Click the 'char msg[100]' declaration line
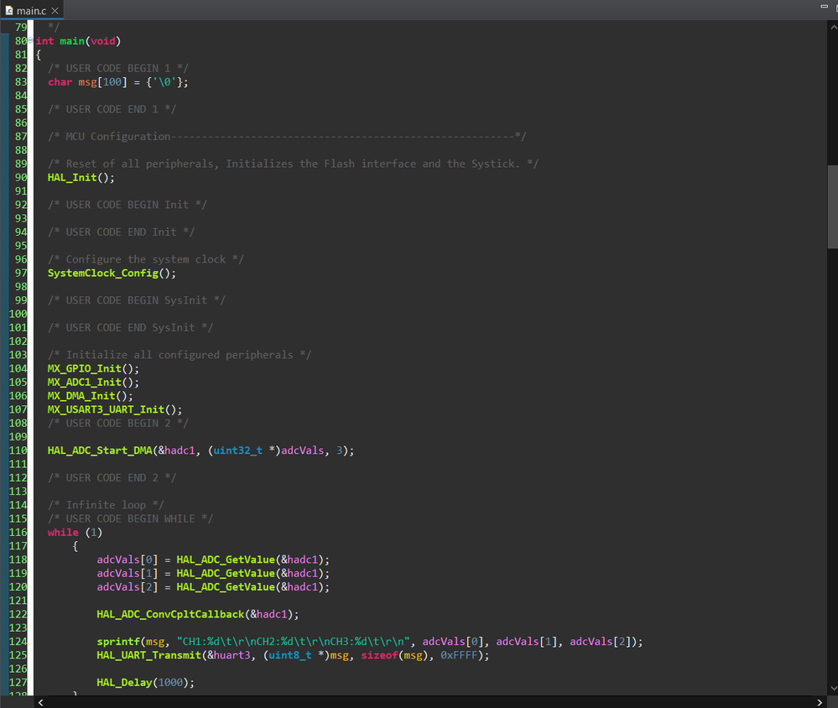The width and height of the screenshot is (838, 708). 117,82
